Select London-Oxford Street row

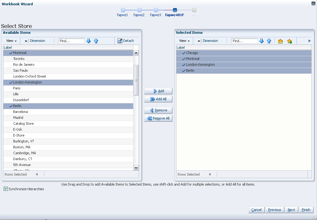[68, 76]
